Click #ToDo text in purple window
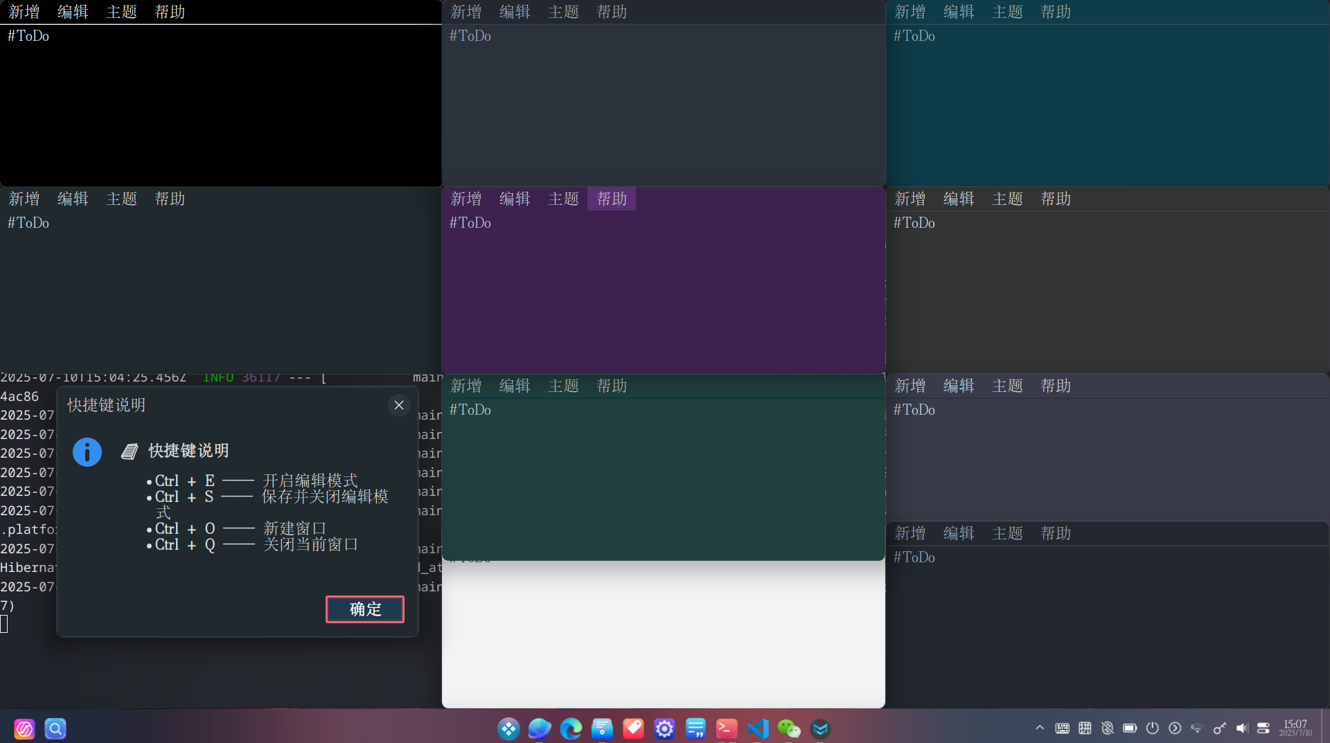The image size is (1330, 743). tap(470, 223)
